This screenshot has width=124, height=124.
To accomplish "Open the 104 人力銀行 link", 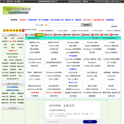I will (x=73, y=79).
